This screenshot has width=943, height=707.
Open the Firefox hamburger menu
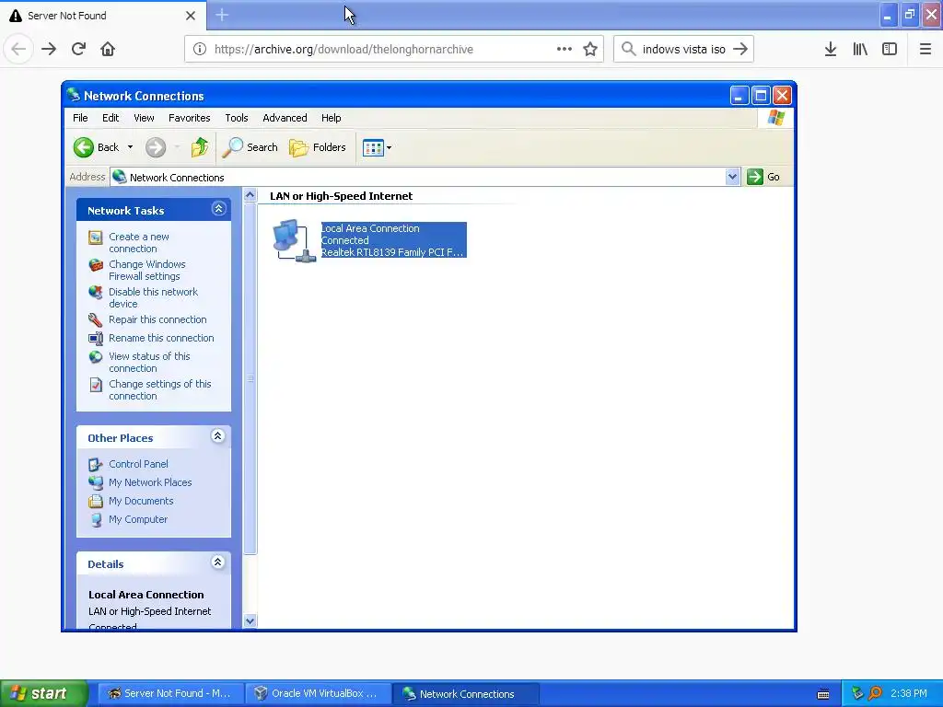click(925, 49)
